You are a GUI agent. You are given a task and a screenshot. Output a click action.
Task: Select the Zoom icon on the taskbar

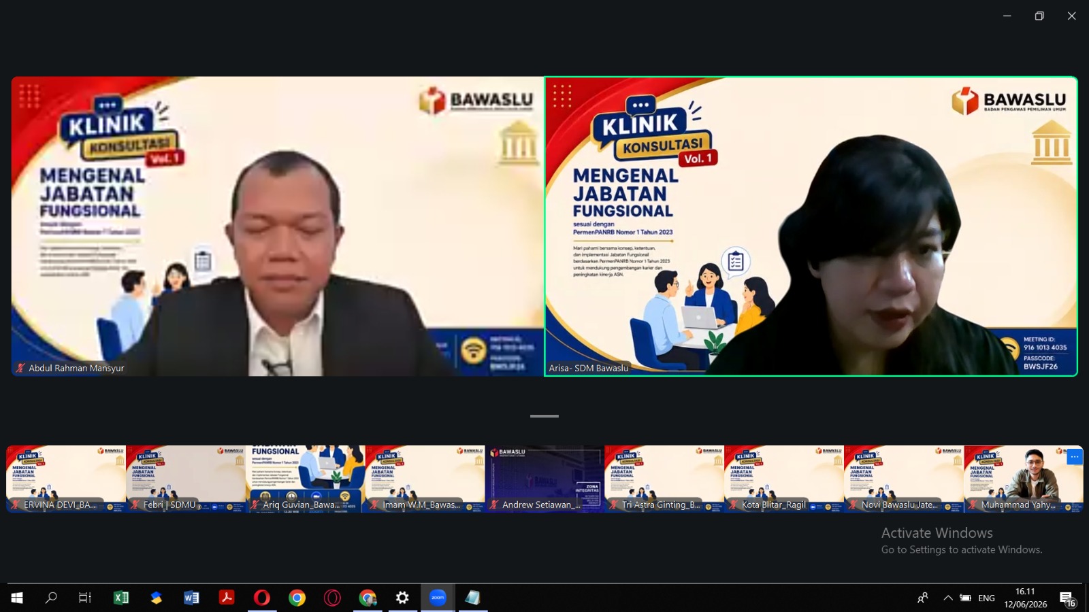[x=438, y=598]
